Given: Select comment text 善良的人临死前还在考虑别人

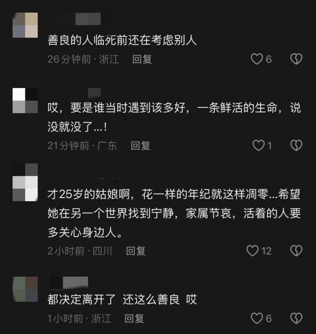Looking at the screenshot, I should pyautogui.click(x=122, y=40).
